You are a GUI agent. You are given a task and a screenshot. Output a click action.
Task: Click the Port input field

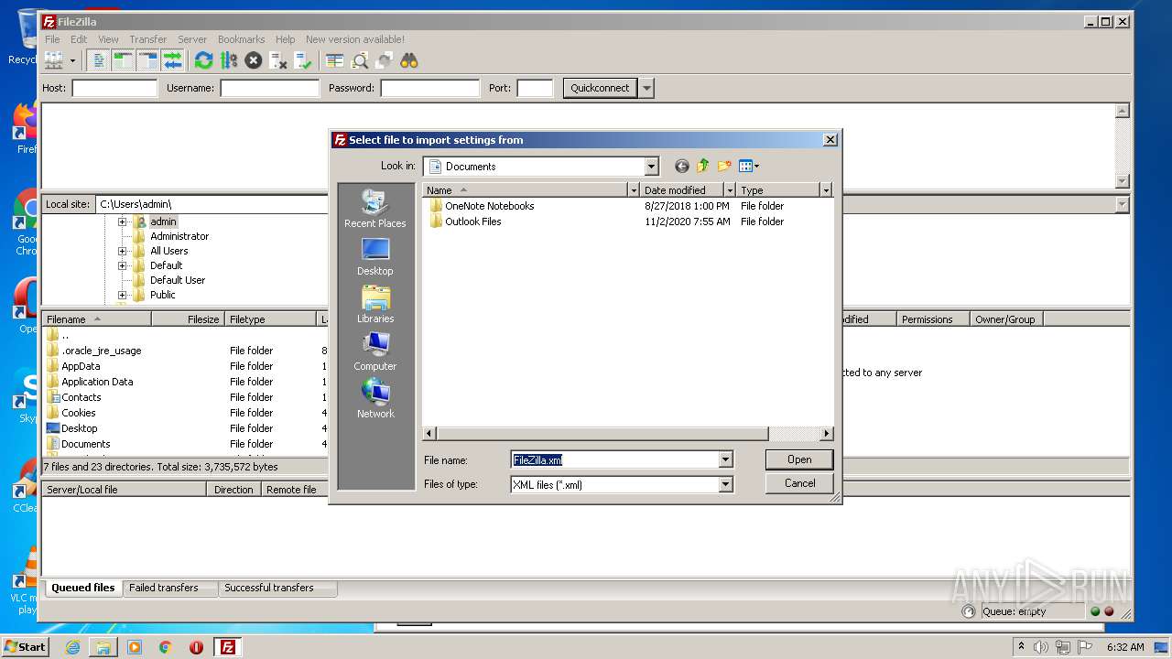(535, 88)
